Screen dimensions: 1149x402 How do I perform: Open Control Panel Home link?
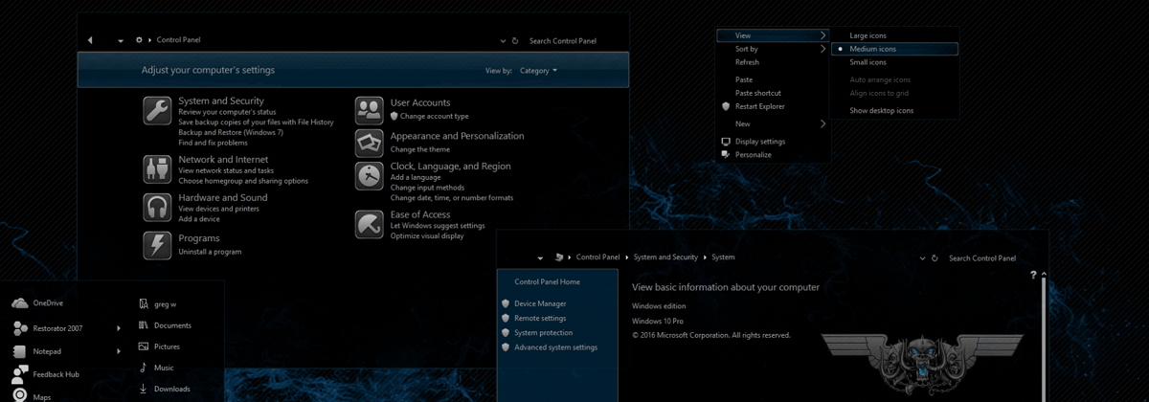coord(547,282)
